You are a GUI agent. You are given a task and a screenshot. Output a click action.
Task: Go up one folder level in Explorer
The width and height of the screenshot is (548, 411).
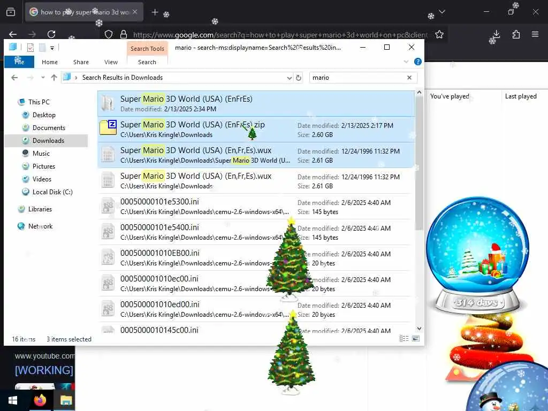[x=54, y=78]
